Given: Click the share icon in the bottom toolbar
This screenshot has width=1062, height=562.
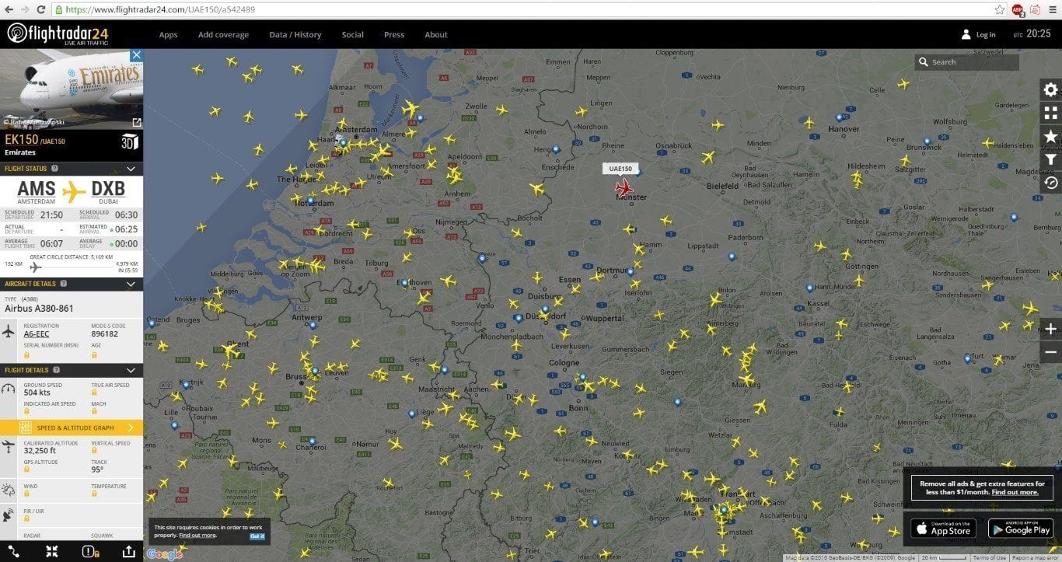Looking at the screenshot, I should pos(128,551).
